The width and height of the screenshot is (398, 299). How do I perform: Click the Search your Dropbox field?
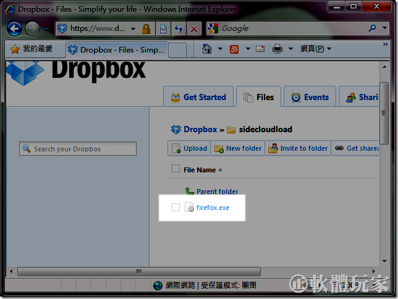pyautogui.click(x=78, y=148)
